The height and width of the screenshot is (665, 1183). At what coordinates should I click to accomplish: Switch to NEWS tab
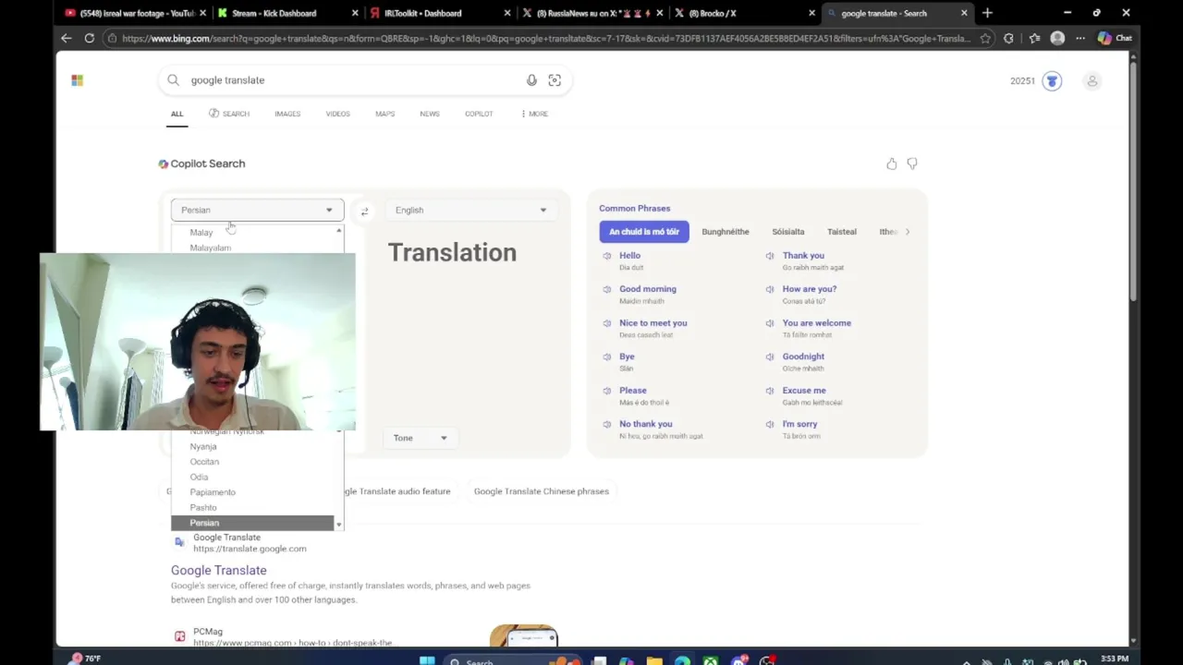pyautogui.click(x=430, y=114)
